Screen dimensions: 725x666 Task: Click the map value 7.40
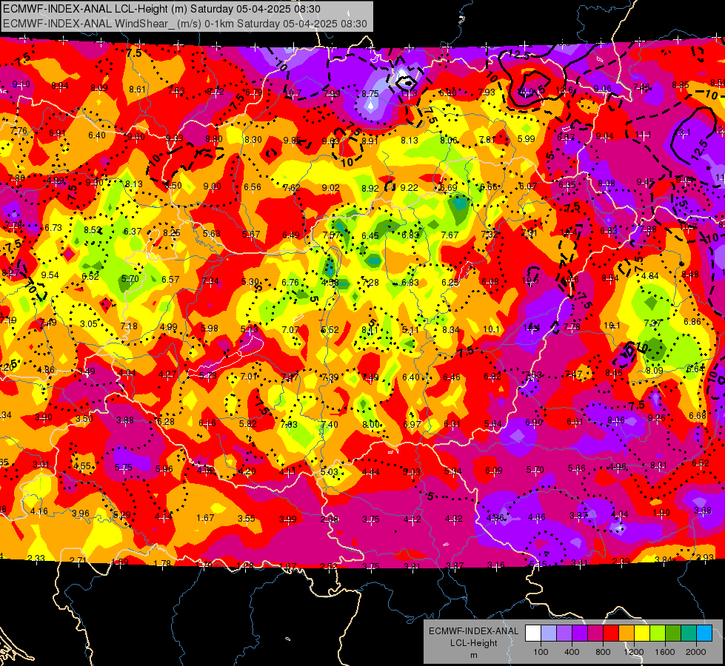pos(330,424)
